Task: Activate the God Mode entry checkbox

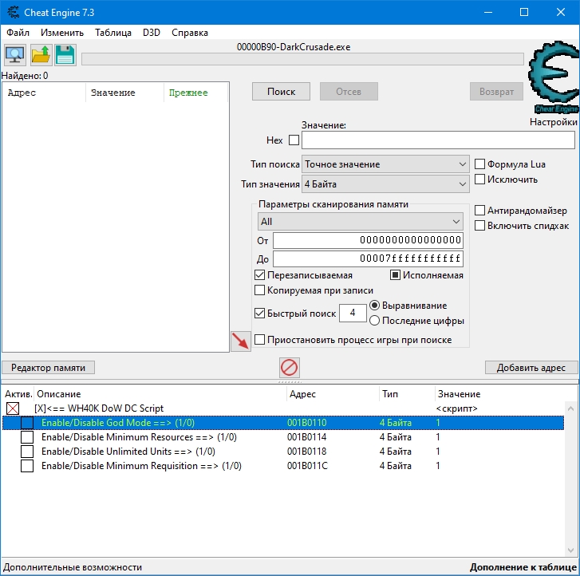Action: [x=27, y=423]
